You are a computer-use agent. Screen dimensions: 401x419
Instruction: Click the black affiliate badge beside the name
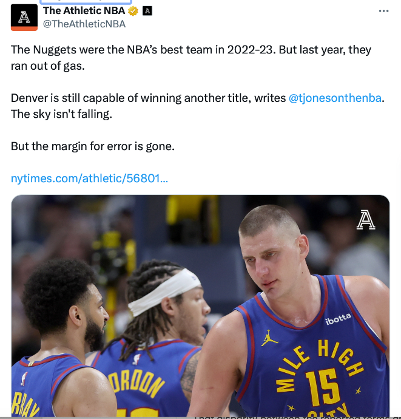tap(147, 11)
